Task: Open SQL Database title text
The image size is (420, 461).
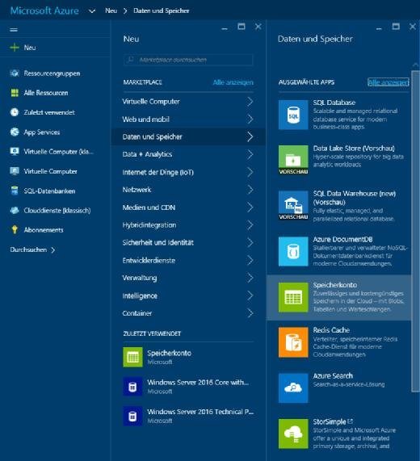Action: 334,103
